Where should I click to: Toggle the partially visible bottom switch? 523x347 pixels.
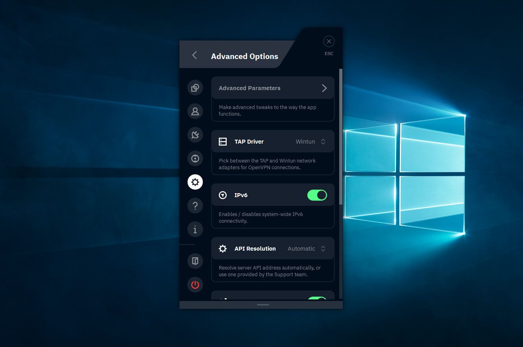(x=317, y=299)
